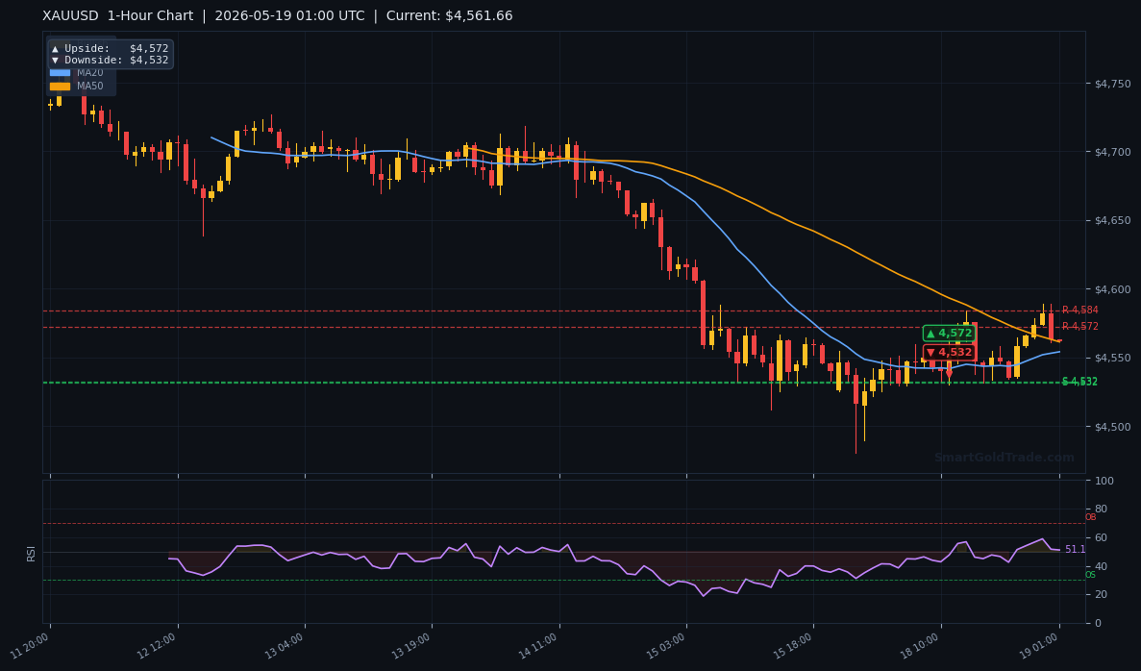Viewport: 1141px width, 671px height.
Task: Click the XAUUSD 1-Hour Chart title
Action: coord(118,16)
